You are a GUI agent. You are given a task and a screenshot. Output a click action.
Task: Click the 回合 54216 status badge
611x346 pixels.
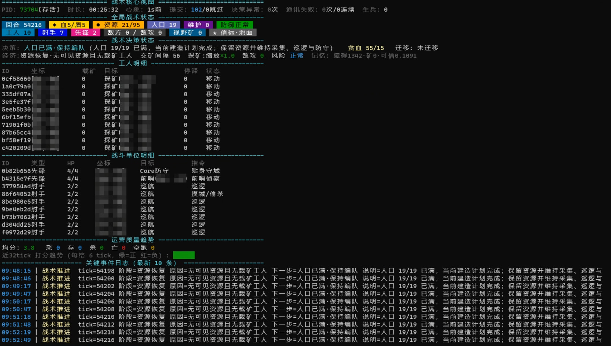point(24,25)
